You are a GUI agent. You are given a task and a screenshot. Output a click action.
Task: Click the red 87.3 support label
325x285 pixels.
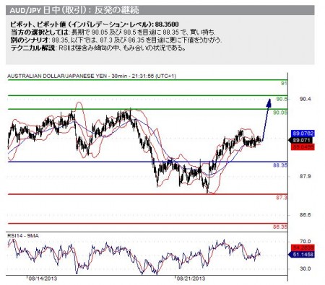(282, 198)
